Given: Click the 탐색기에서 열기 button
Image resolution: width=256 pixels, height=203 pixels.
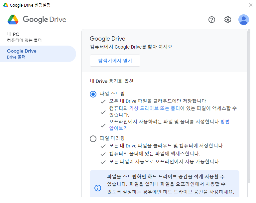Looking at the screenshot, I should click(x=115, y=61).
